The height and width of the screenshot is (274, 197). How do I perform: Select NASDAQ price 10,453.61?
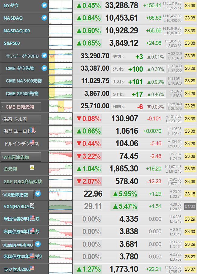[x=122, y=18]
